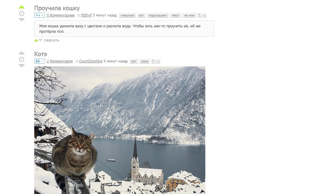Open CountZeroOne profile
329x194 pixels.
(91, 61)
